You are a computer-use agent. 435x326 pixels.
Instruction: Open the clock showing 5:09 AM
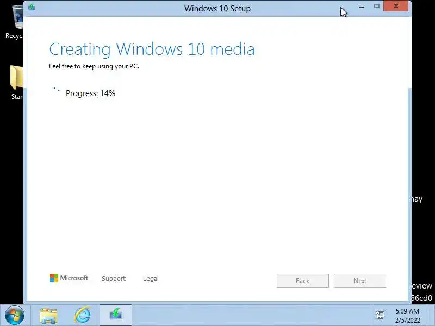[407, 311]
